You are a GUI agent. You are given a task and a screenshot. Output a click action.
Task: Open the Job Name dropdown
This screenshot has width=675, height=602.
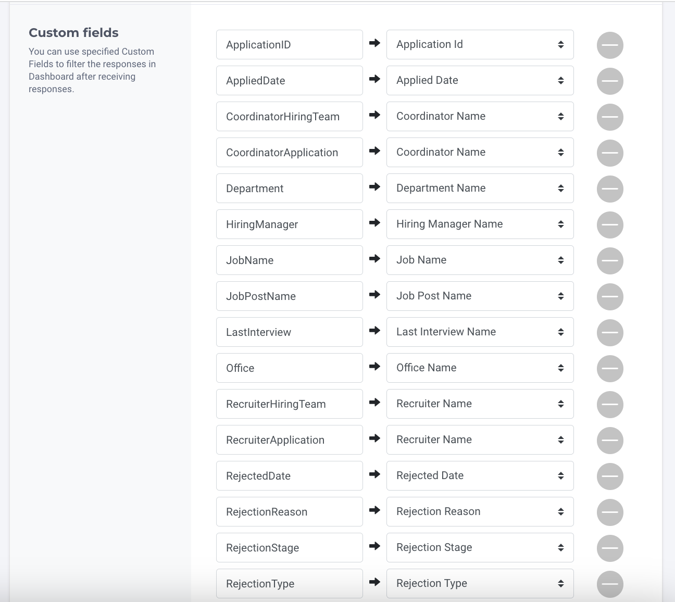coord(480,260)
